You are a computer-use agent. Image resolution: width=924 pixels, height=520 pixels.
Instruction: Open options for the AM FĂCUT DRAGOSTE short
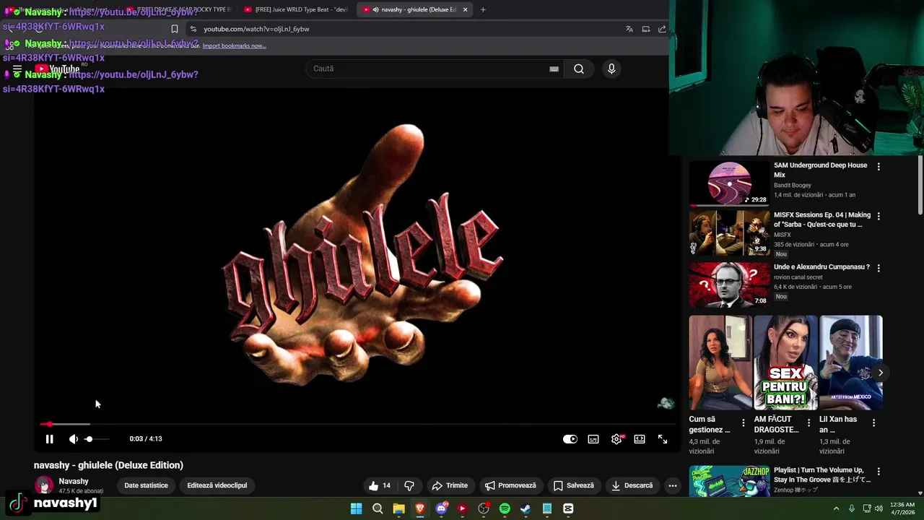click(808, 423)
